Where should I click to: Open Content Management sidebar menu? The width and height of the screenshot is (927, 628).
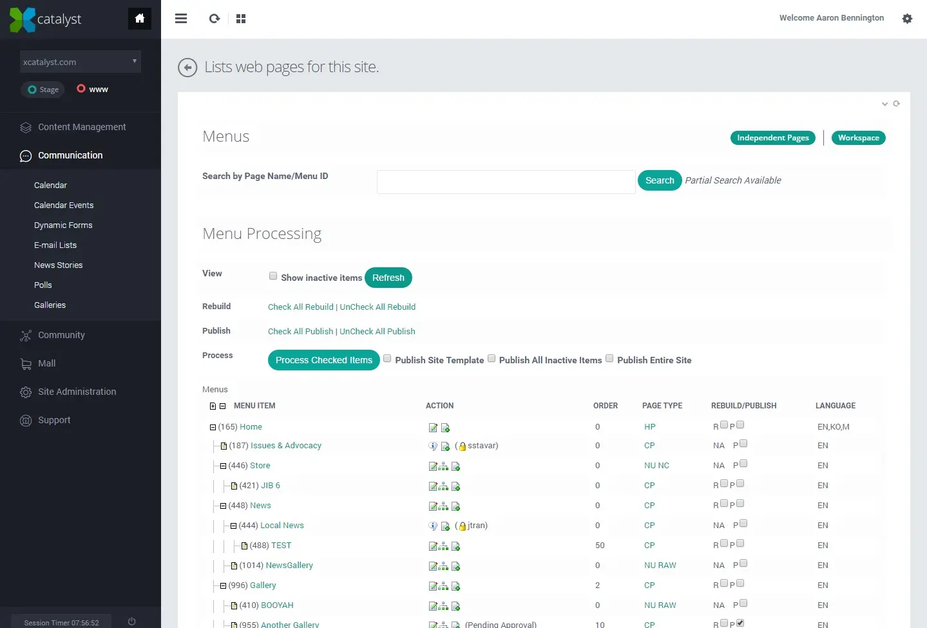[x=82, y=127]
